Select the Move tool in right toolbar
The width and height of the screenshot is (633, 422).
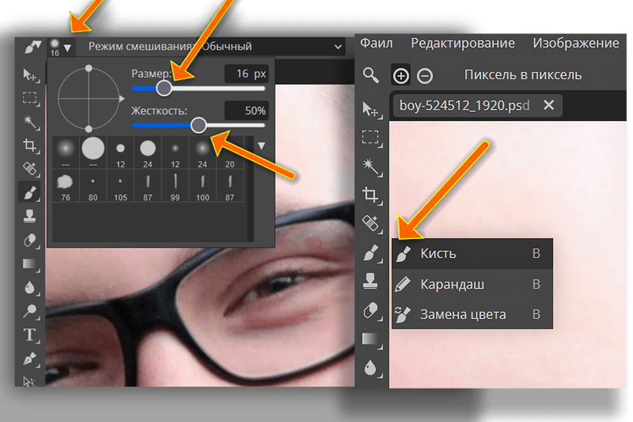[372, 109]
